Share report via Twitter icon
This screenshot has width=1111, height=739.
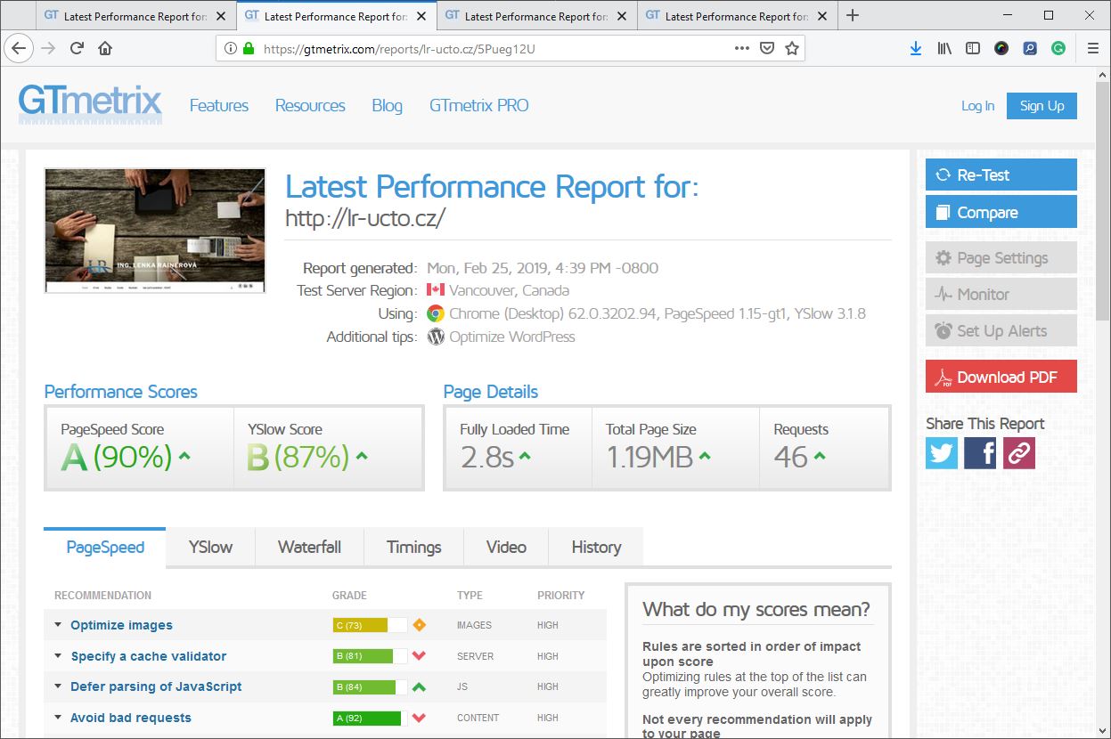(942, 453)
